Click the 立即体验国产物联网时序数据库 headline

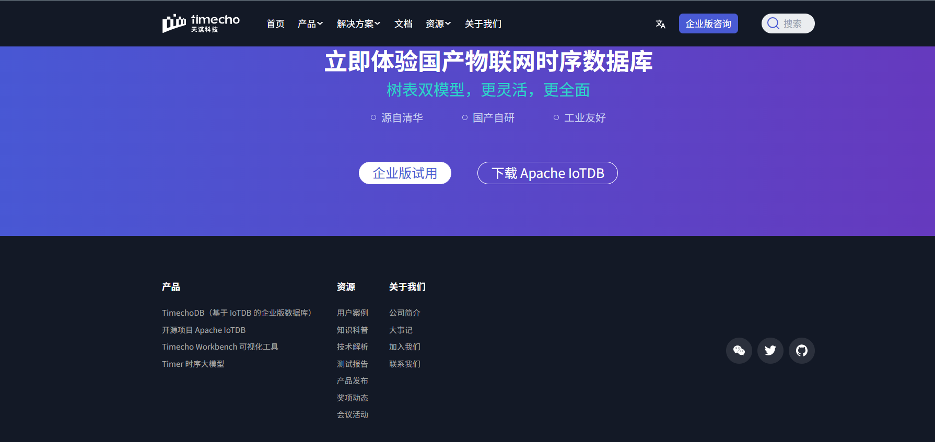coord(488,62)
